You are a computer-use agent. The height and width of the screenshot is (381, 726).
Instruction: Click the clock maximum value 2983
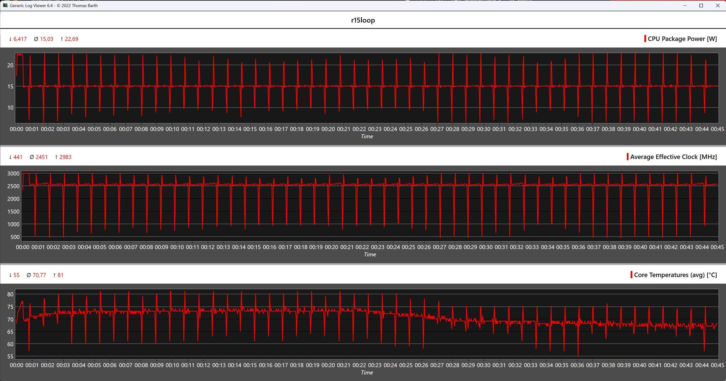[65, 157]
